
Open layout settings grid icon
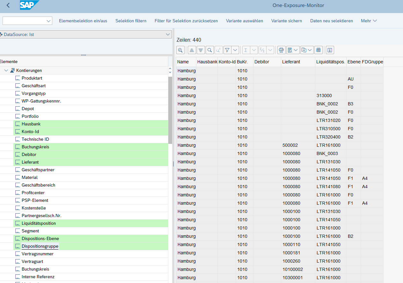click(x=318, y=50)
